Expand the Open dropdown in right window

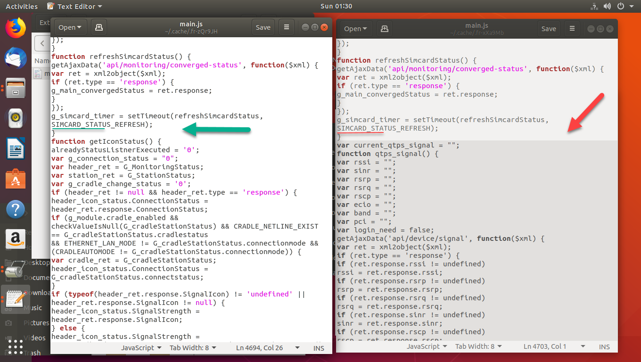(x=355, y=29)
